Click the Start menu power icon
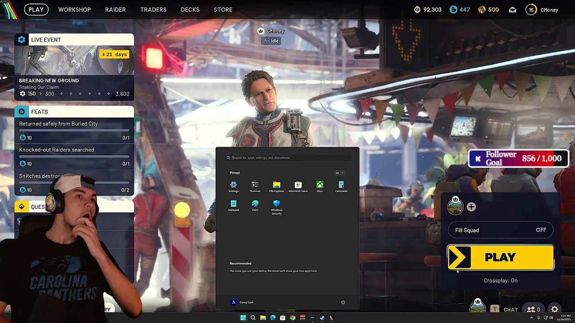Viewport: 575px width, 323px height. [343, 302]
